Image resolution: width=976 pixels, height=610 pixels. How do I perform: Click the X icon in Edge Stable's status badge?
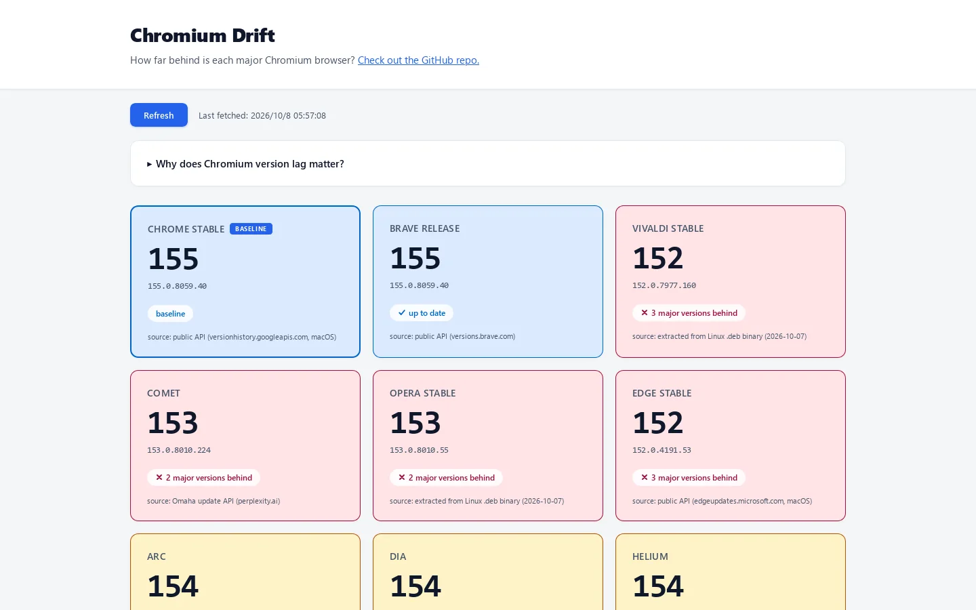(645, 478)
